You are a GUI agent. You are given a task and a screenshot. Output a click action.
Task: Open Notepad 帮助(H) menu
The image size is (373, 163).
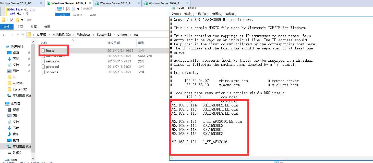231,14
